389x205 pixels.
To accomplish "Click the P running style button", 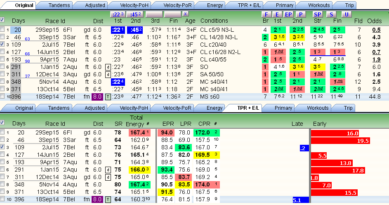I will [300, 14].
